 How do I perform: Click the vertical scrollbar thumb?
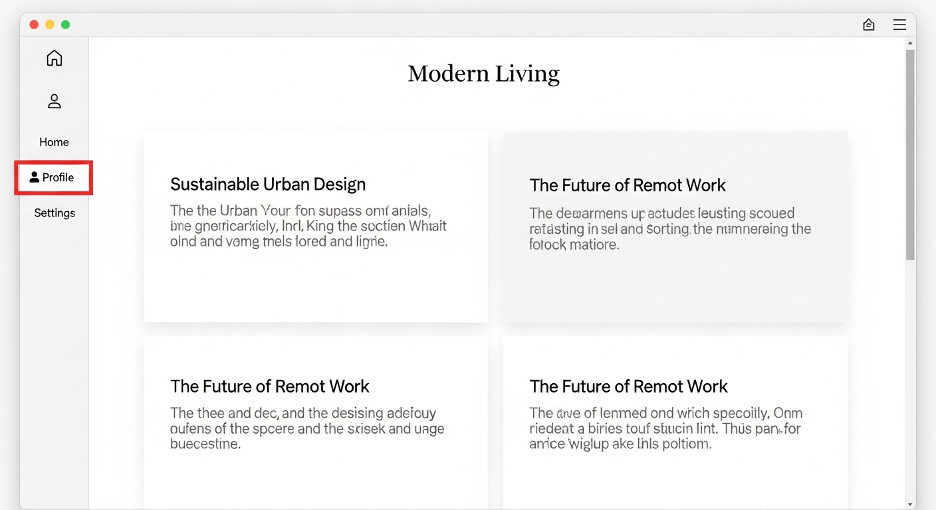910,153
